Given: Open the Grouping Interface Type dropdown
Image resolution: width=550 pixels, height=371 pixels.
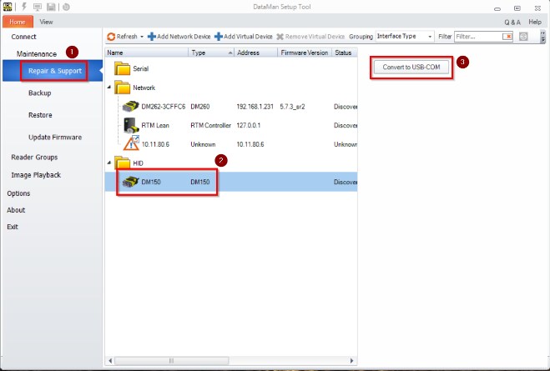Looking at the screenshot, I should tap(430, 37).
